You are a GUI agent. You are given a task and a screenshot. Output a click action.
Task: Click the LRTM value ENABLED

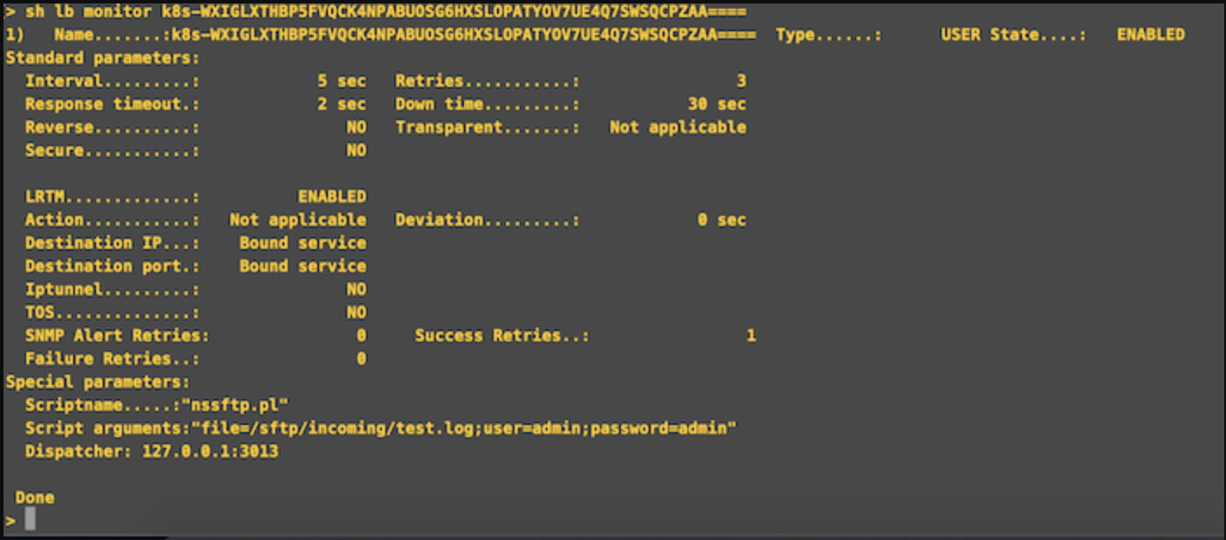point(332,196)
